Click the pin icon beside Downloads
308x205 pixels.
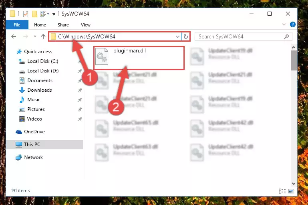(80, 90)
